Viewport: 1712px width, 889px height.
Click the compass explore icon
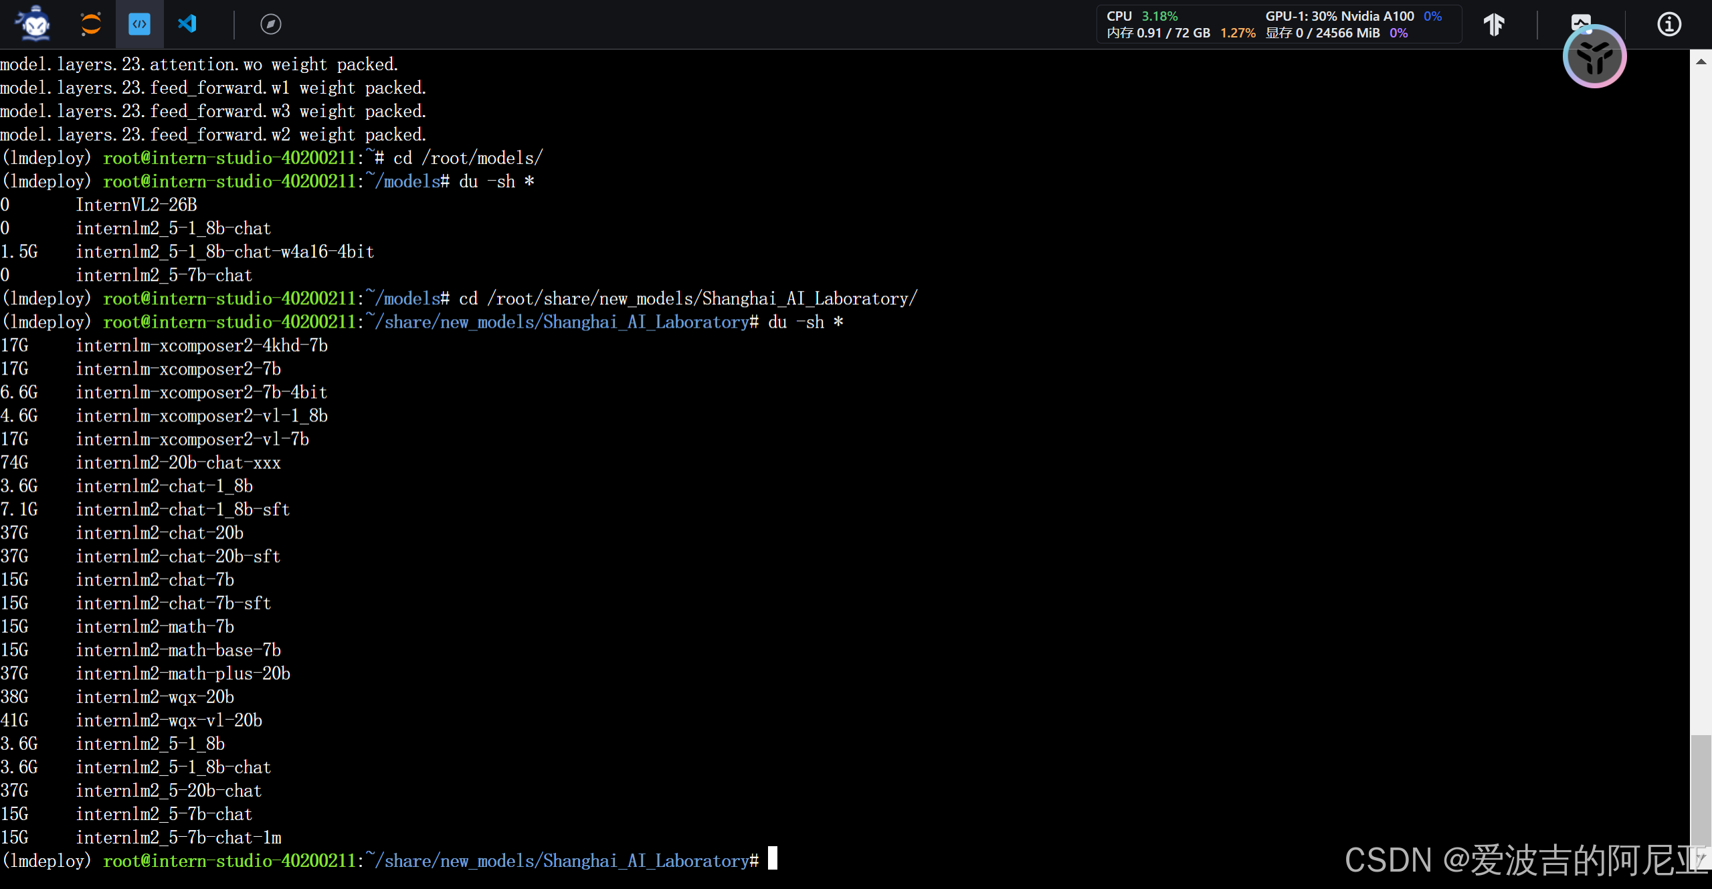click(270, 24)
